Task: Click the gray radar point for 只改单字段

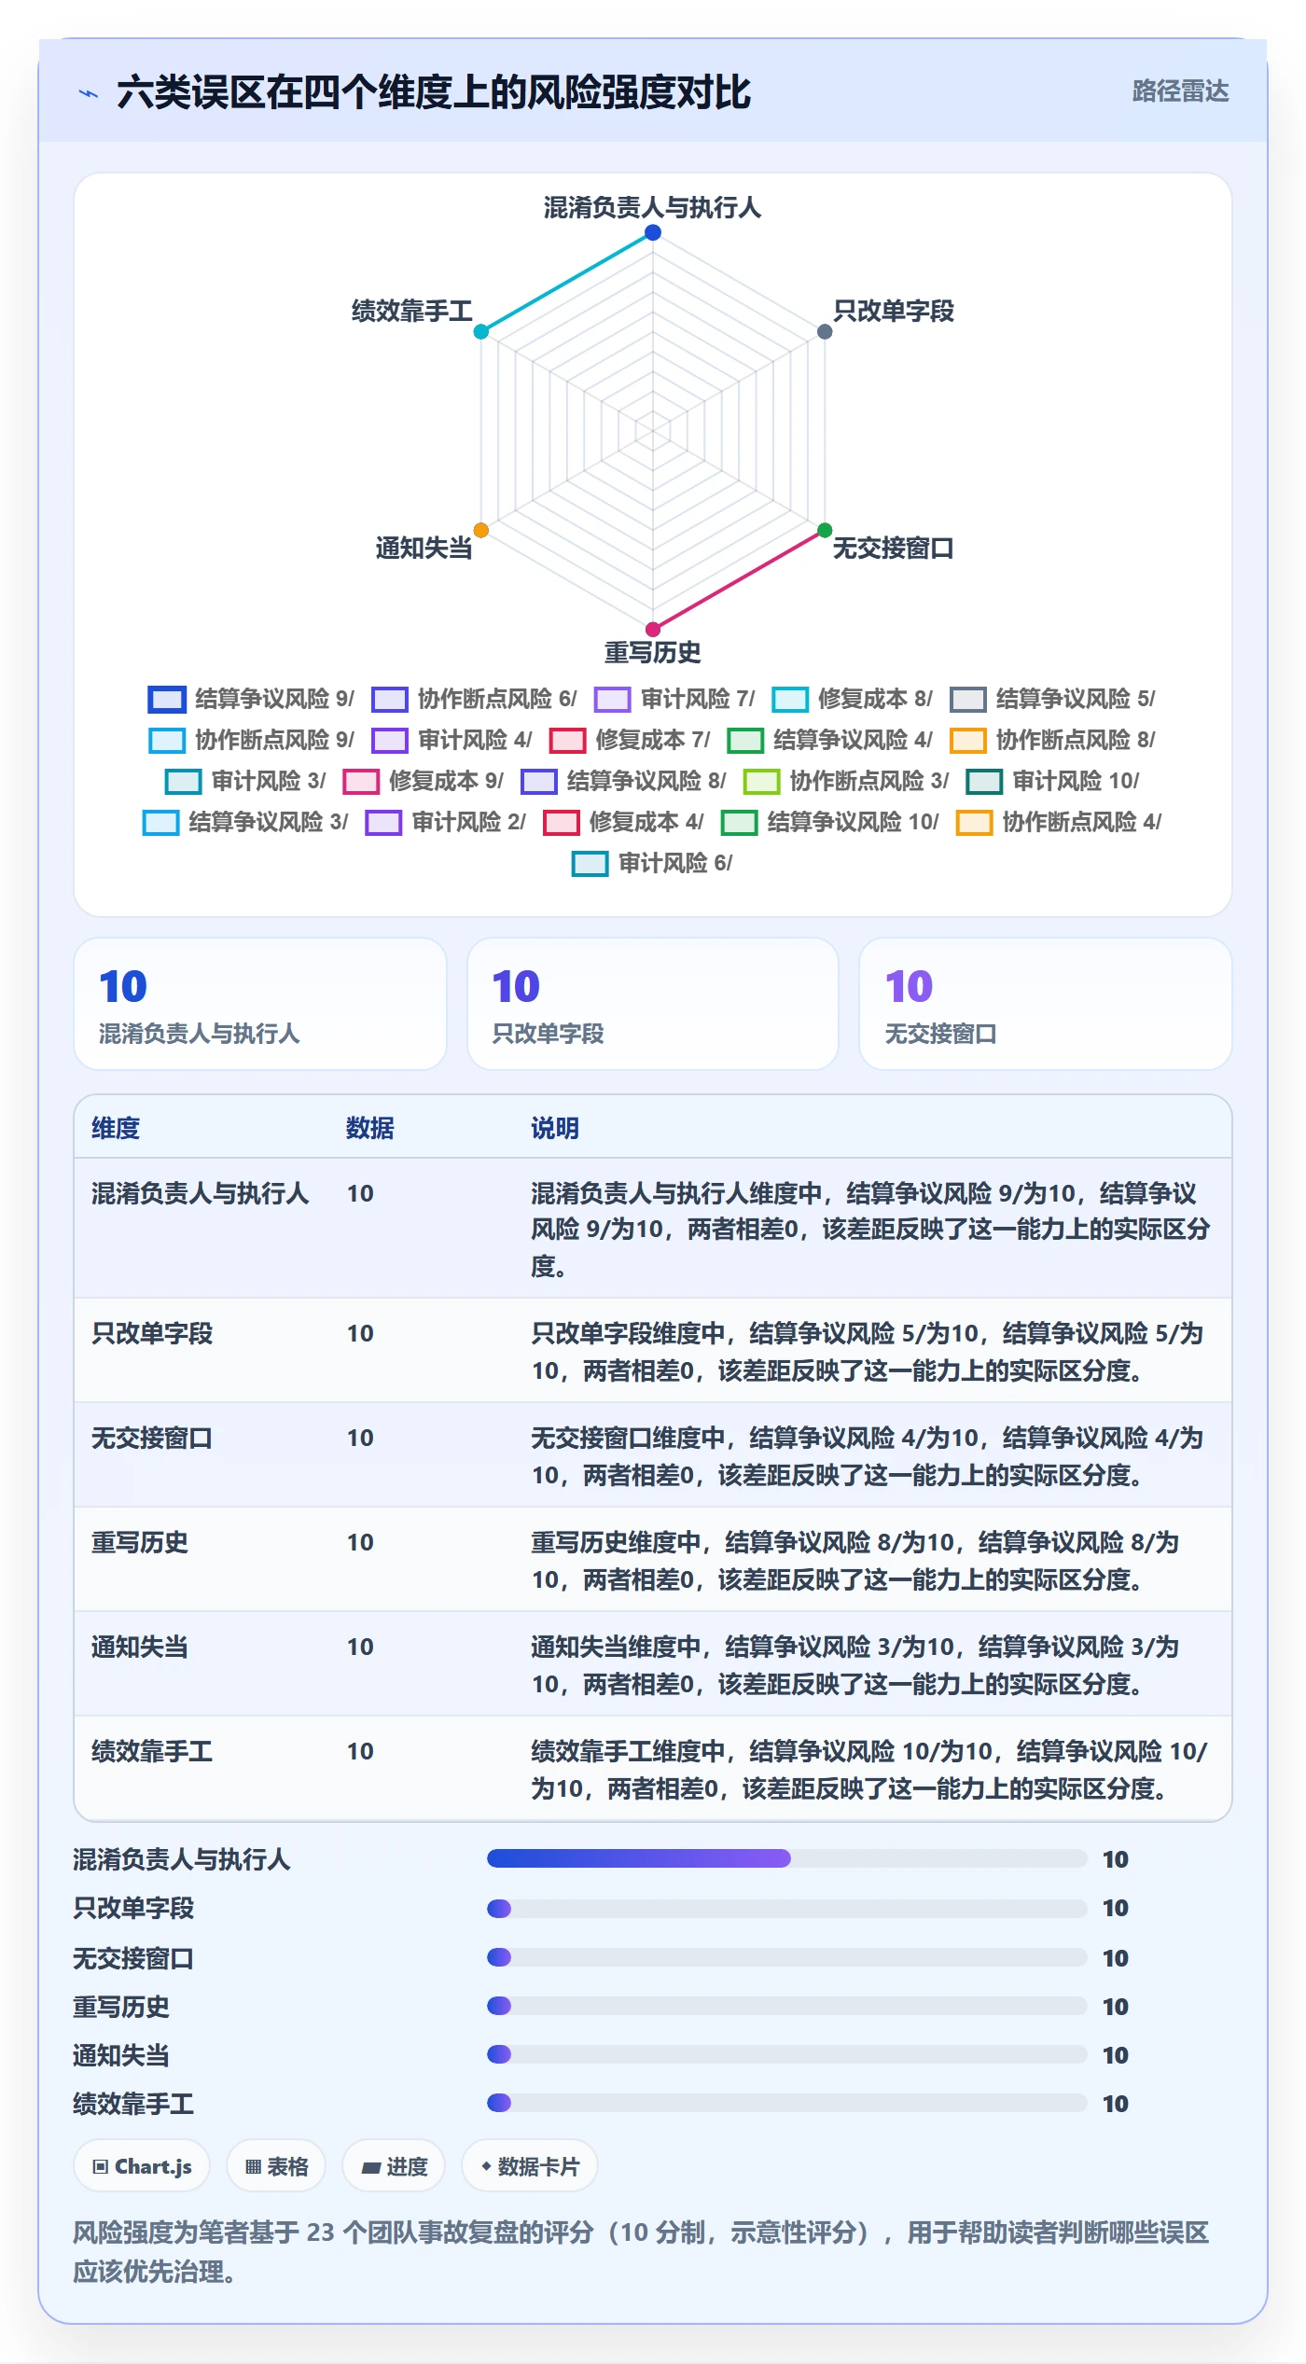Action: click(x=825, y=331)
